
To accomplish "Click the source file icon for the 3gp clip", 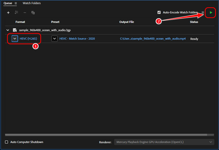I will [15, 30].
